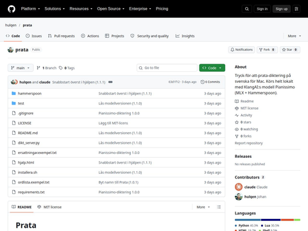Click the Notifications button
Image resolution: width=308 pixels, height=231 pixels.
pos(241,49)
